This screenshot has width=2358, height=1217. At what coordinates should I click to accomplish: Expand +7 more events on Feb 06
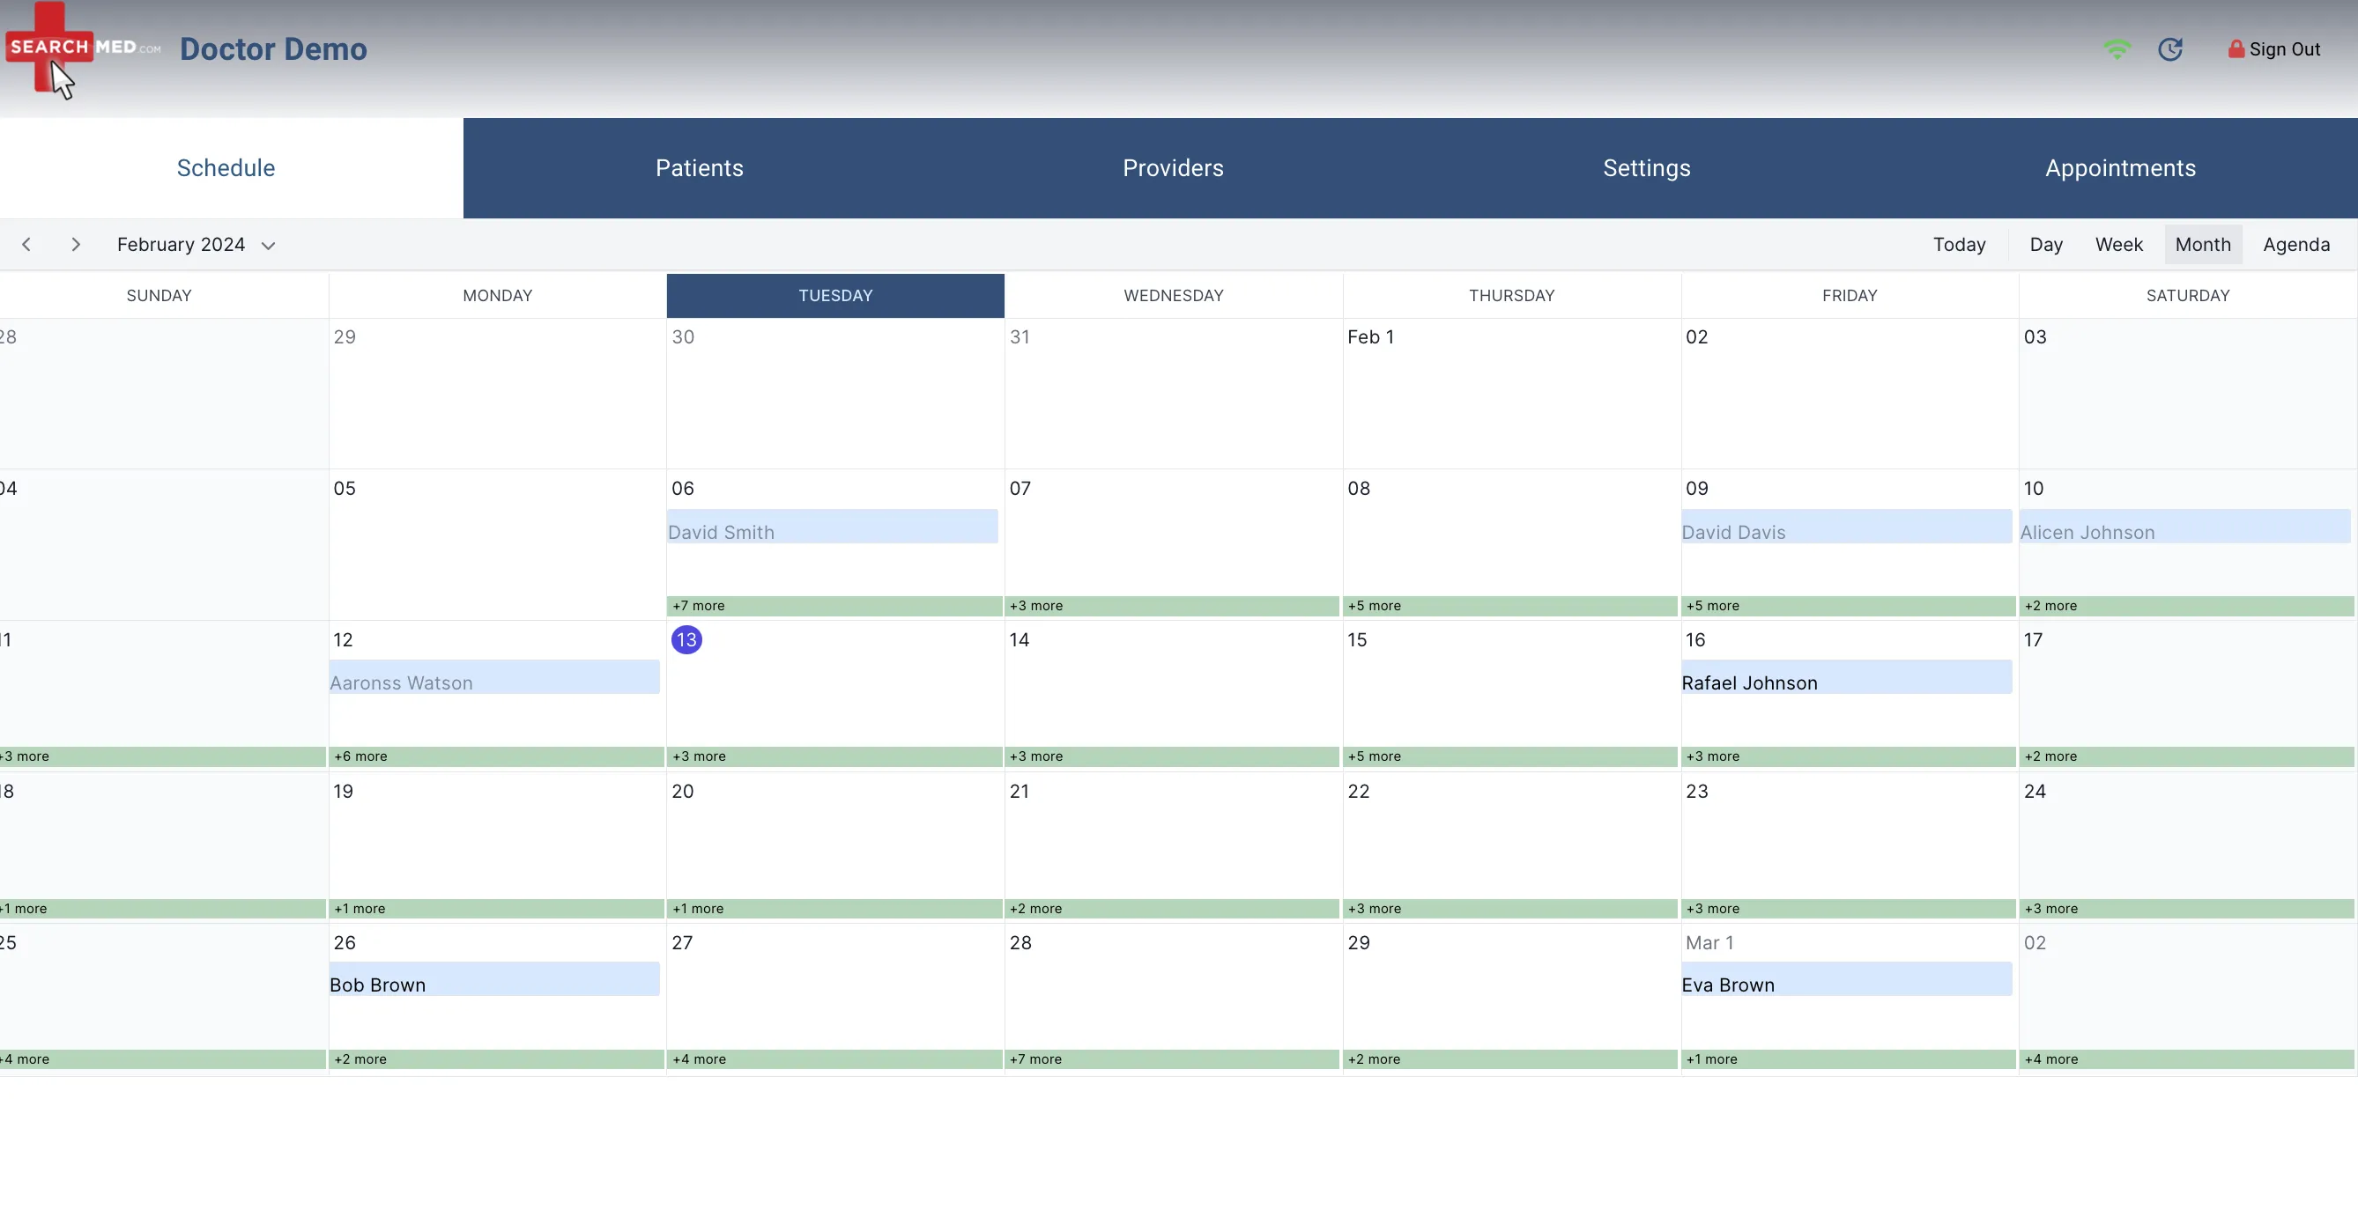834,606
